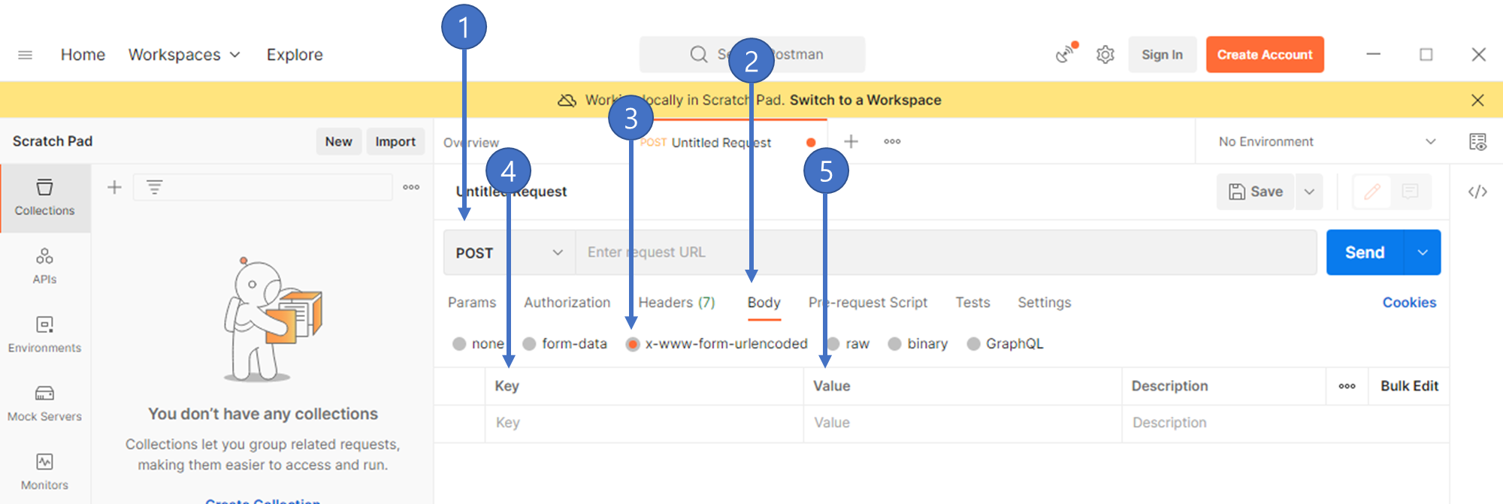Click the pencil edit icon
Viewport: 1503px width, 504px height.
pyautogui.click(x=1372, y=192)
